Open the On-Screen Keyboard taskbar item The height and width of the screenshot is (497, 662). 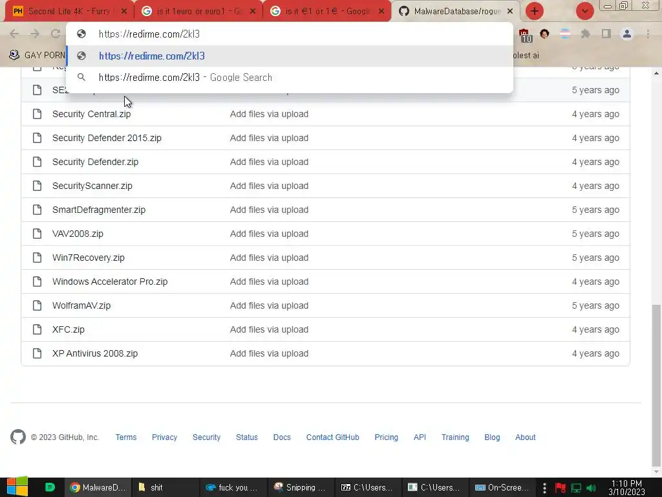[x=502, y=487]
